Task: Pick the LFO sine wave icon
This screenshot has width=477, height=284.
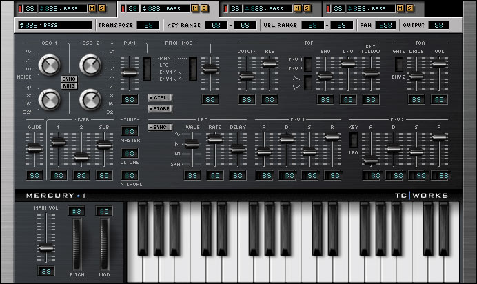Action: 177,134
